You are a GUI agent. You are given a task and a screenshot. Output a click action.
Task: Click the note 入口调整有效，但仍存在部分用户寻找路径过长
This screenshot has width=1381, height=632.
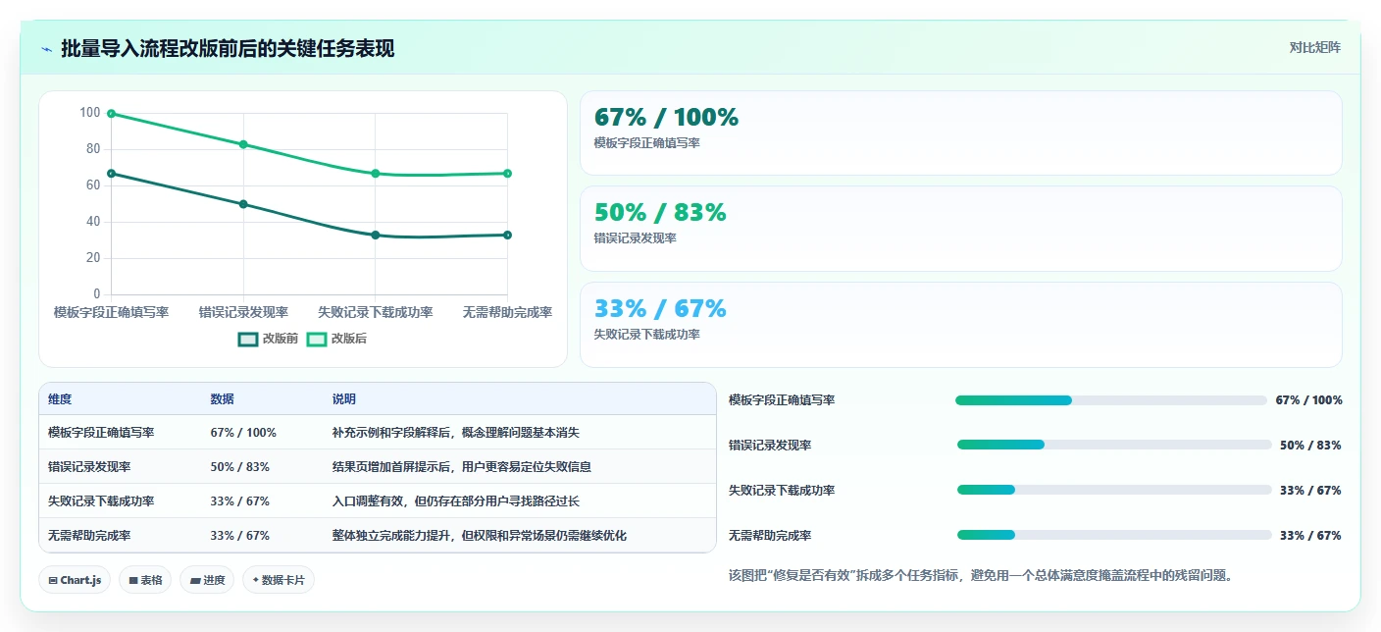456,501
